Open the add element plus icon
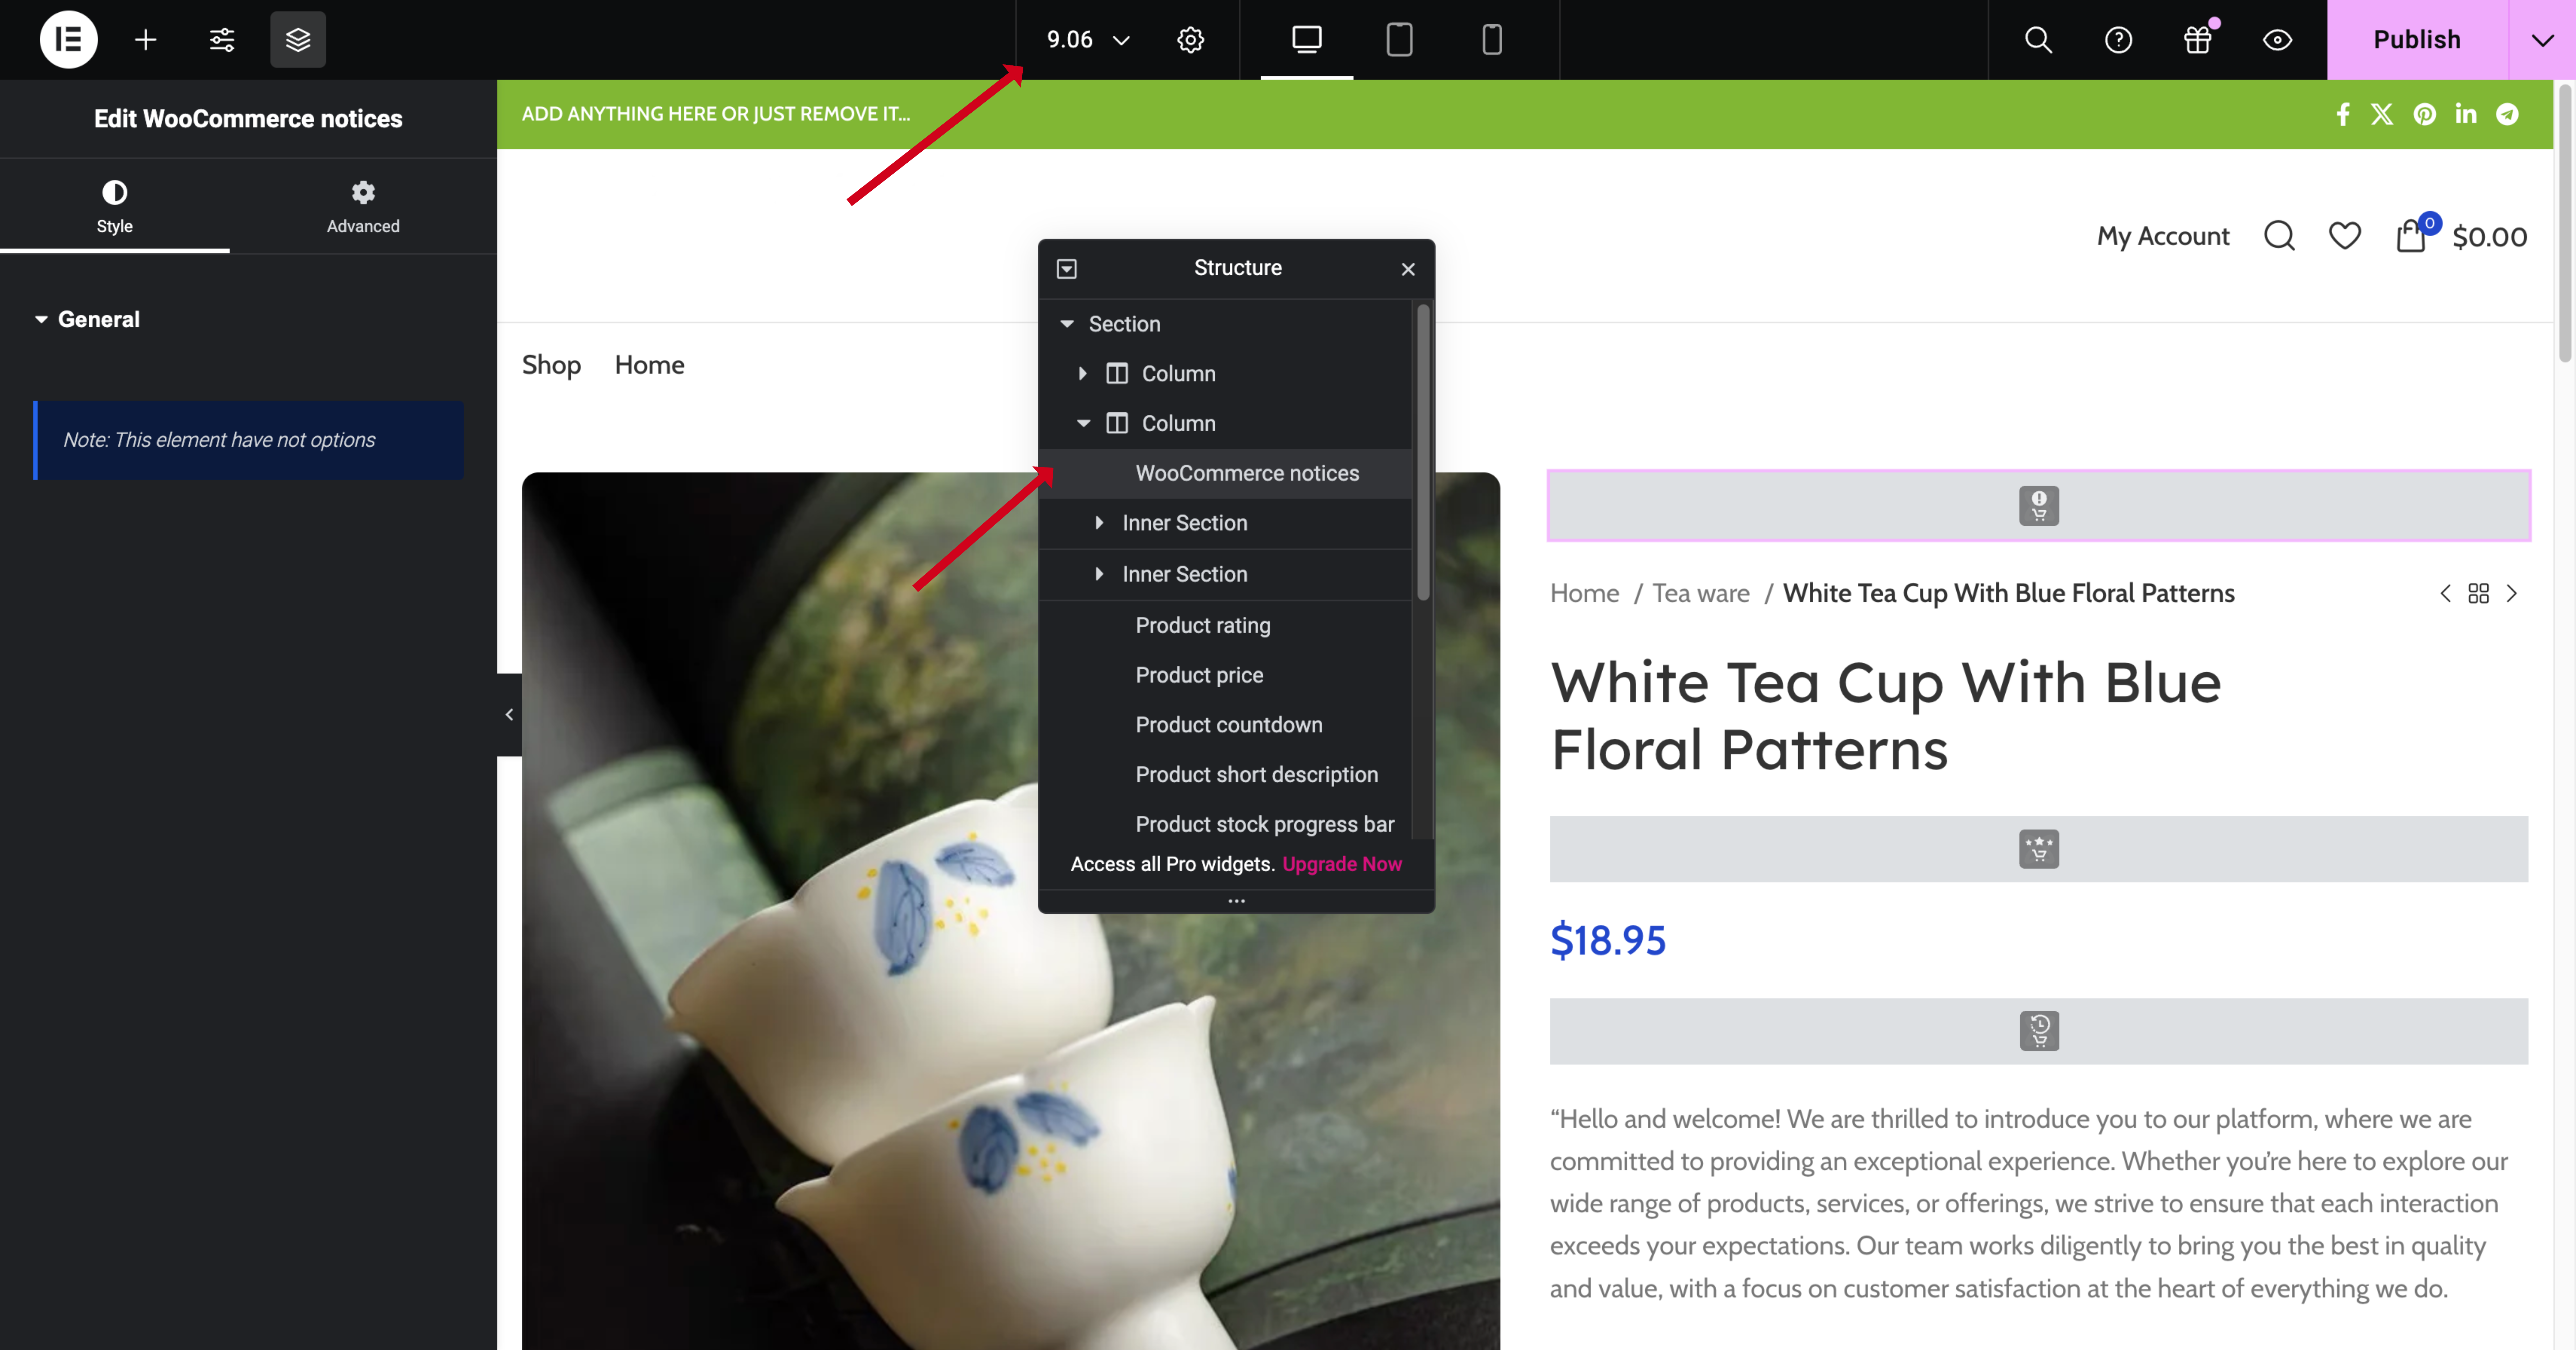 click(146, 40)
